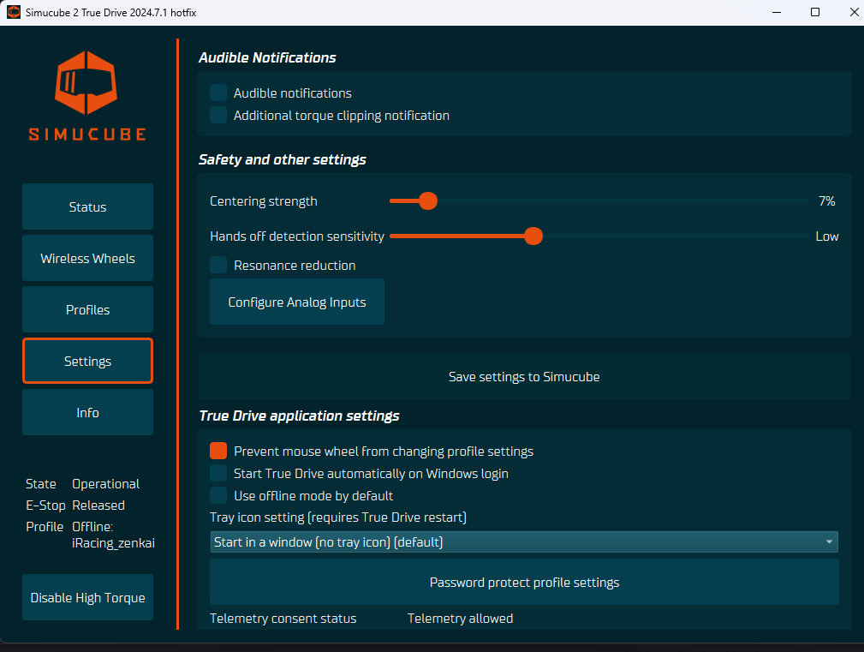
Task: Click the True Drive title bar icon
Action: [x=14, y=12]
